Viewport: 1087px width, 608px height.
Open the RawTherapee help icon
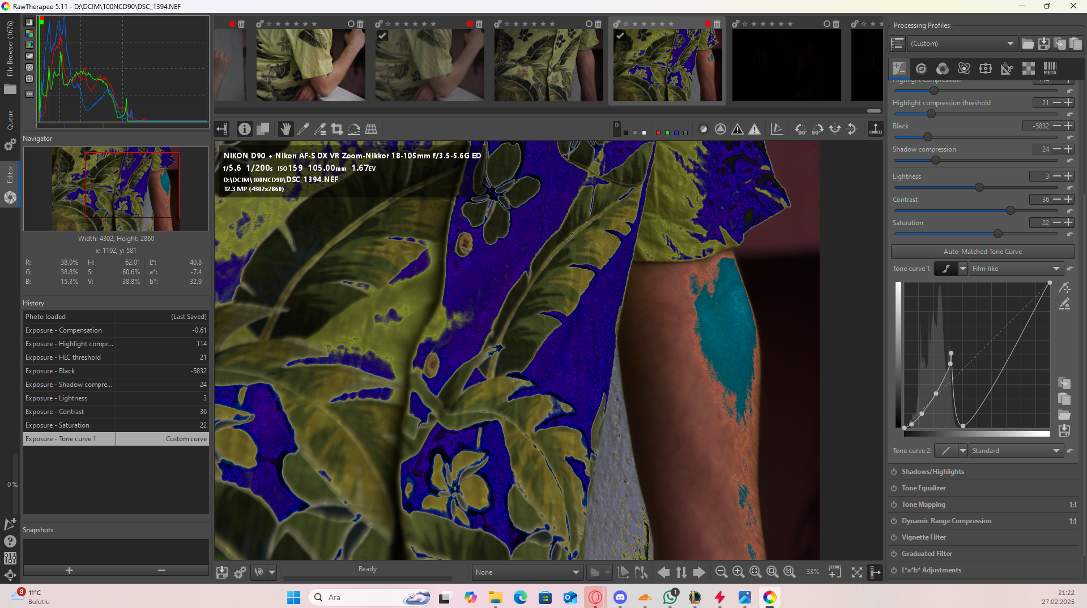coord(10,541)
